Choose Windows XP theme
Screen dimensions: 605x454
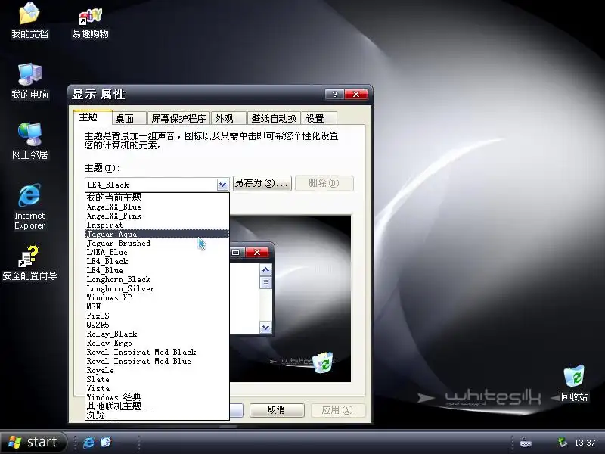click(x=157, y=297)
